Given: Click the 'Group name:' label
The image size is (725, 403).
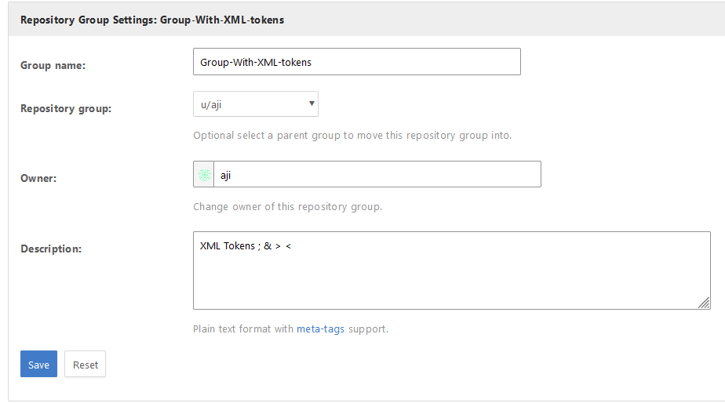Looking at the screenshot, I should (x=53, y=65).
